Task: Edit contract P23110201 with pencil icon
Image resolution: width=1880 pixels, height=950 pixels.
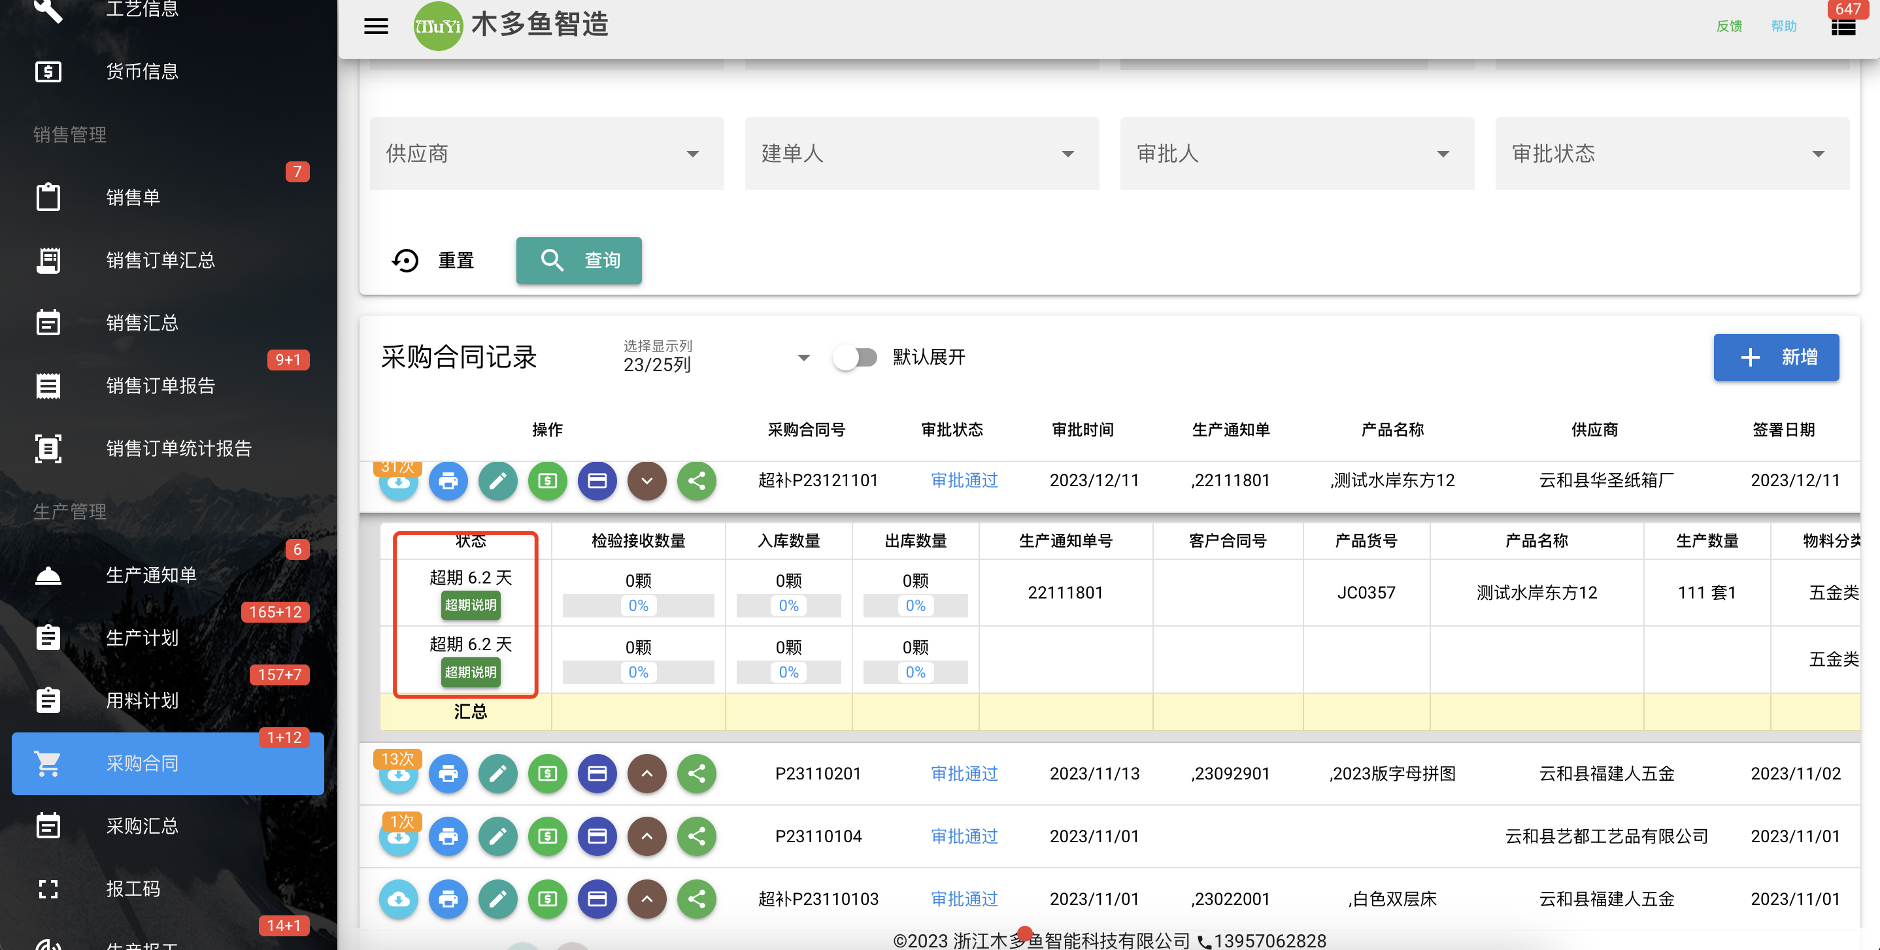Action: coord(497,774)
